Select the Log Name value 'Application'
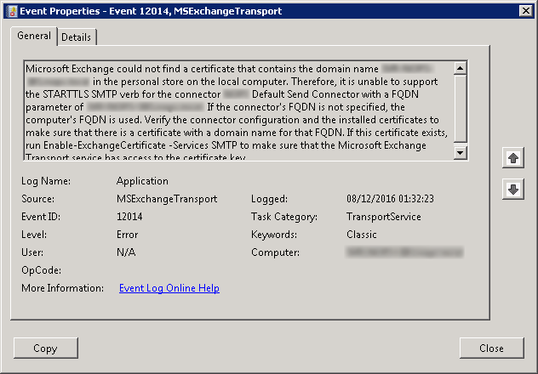 coord(142,181)
